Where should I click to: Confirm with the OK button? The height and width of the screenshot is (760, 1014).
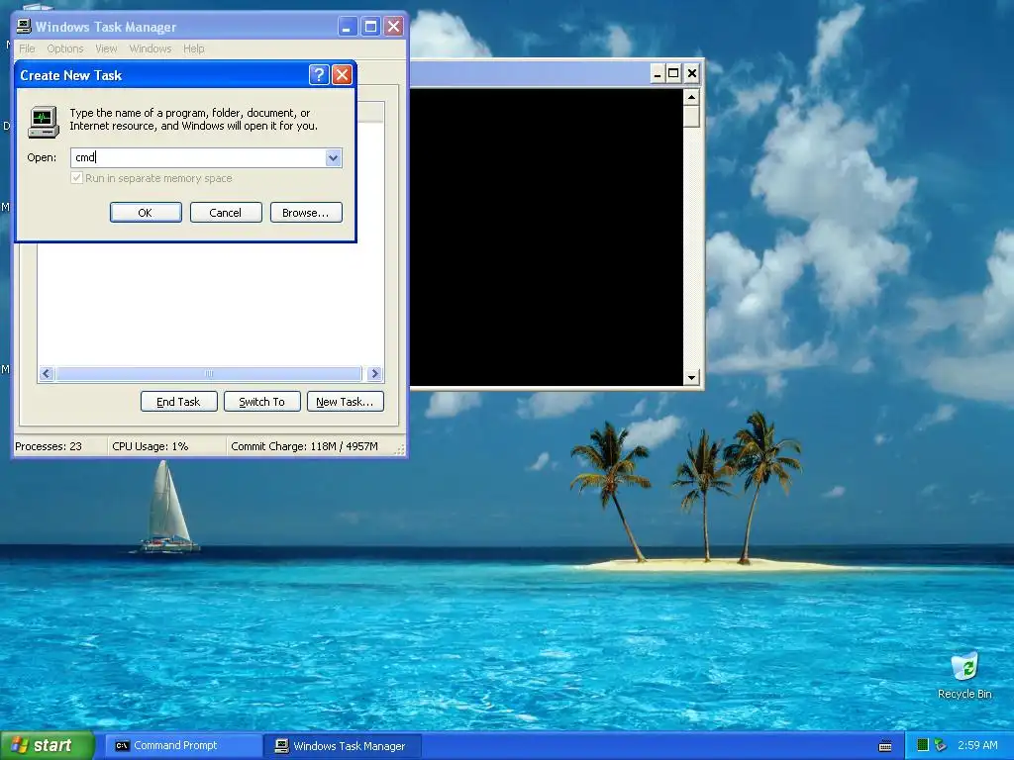[146, 213]
